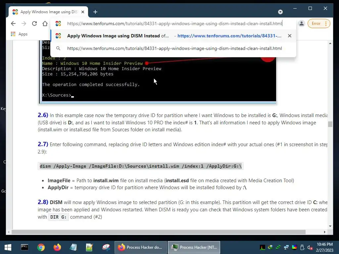The height and width of the screenshot is (254, 339).
Task: Open the Apps bookmarks shortcut
Action: tap(19, 34)
